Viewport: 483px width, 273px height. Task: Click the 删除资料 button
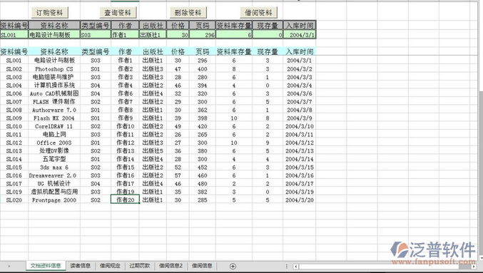[x=188, y=13]
